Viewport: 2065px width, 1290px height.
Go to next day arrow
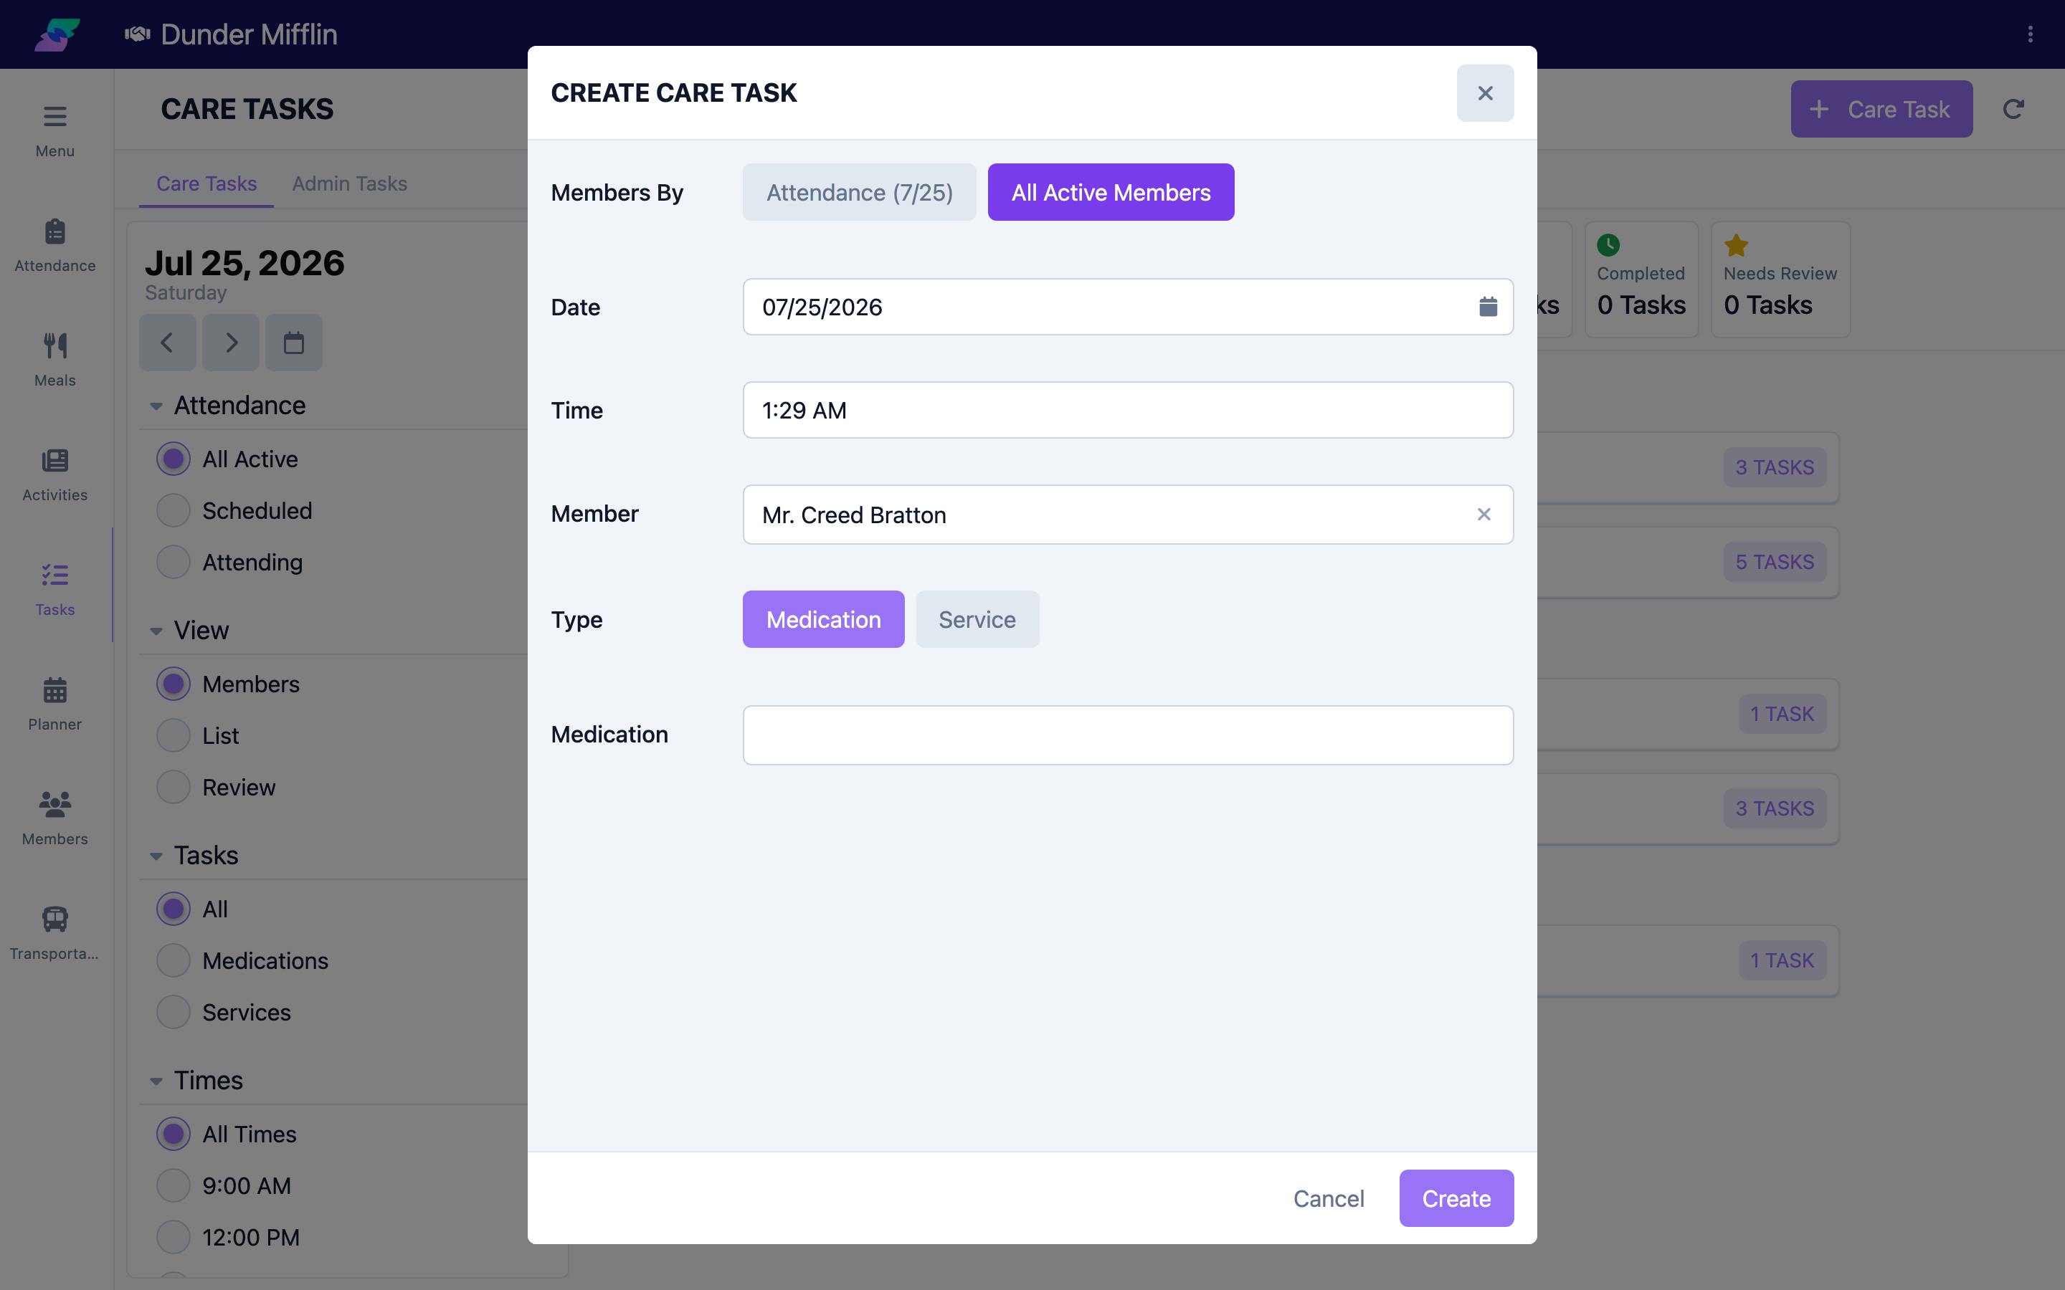[230, 343]
